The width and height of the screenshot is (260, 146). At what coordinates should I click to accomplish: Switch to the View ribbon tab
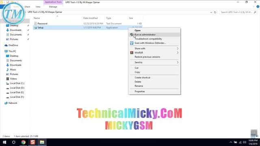coord(38,7)
